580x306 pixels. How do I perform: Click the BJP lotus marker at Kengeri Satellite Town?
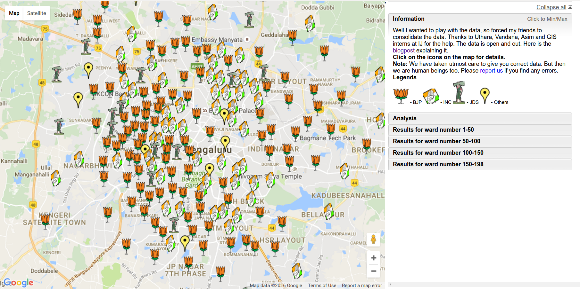(x=45, y=221)
